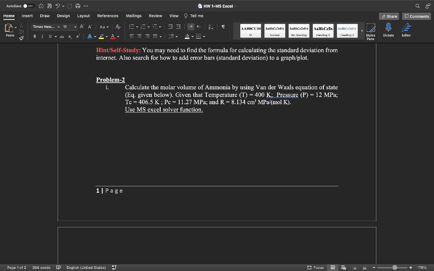The height and width of the screenshot is (271, 434).
Task: Save the document with the disk icon
Action: [49, 6]
